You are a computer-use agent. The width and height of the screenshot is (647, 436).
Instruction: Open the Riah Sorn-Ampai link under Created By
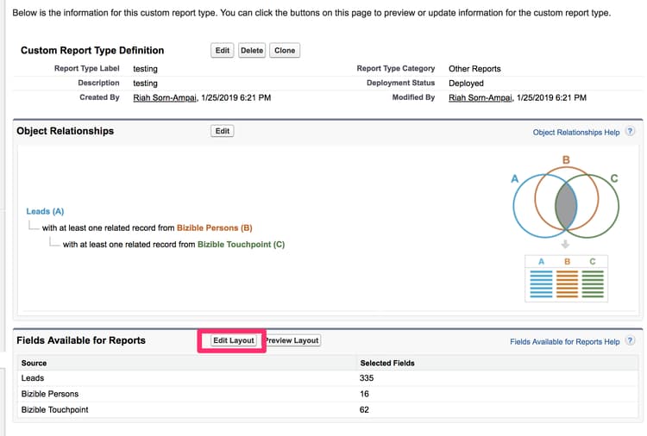[165, 97]
